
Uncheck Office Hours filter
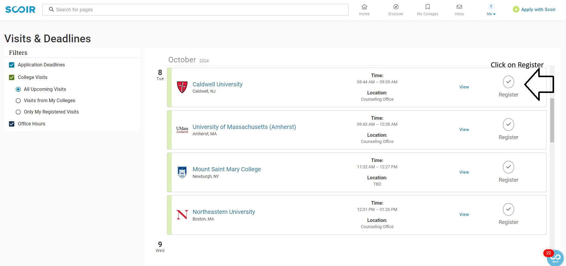(x=12, y=124)
